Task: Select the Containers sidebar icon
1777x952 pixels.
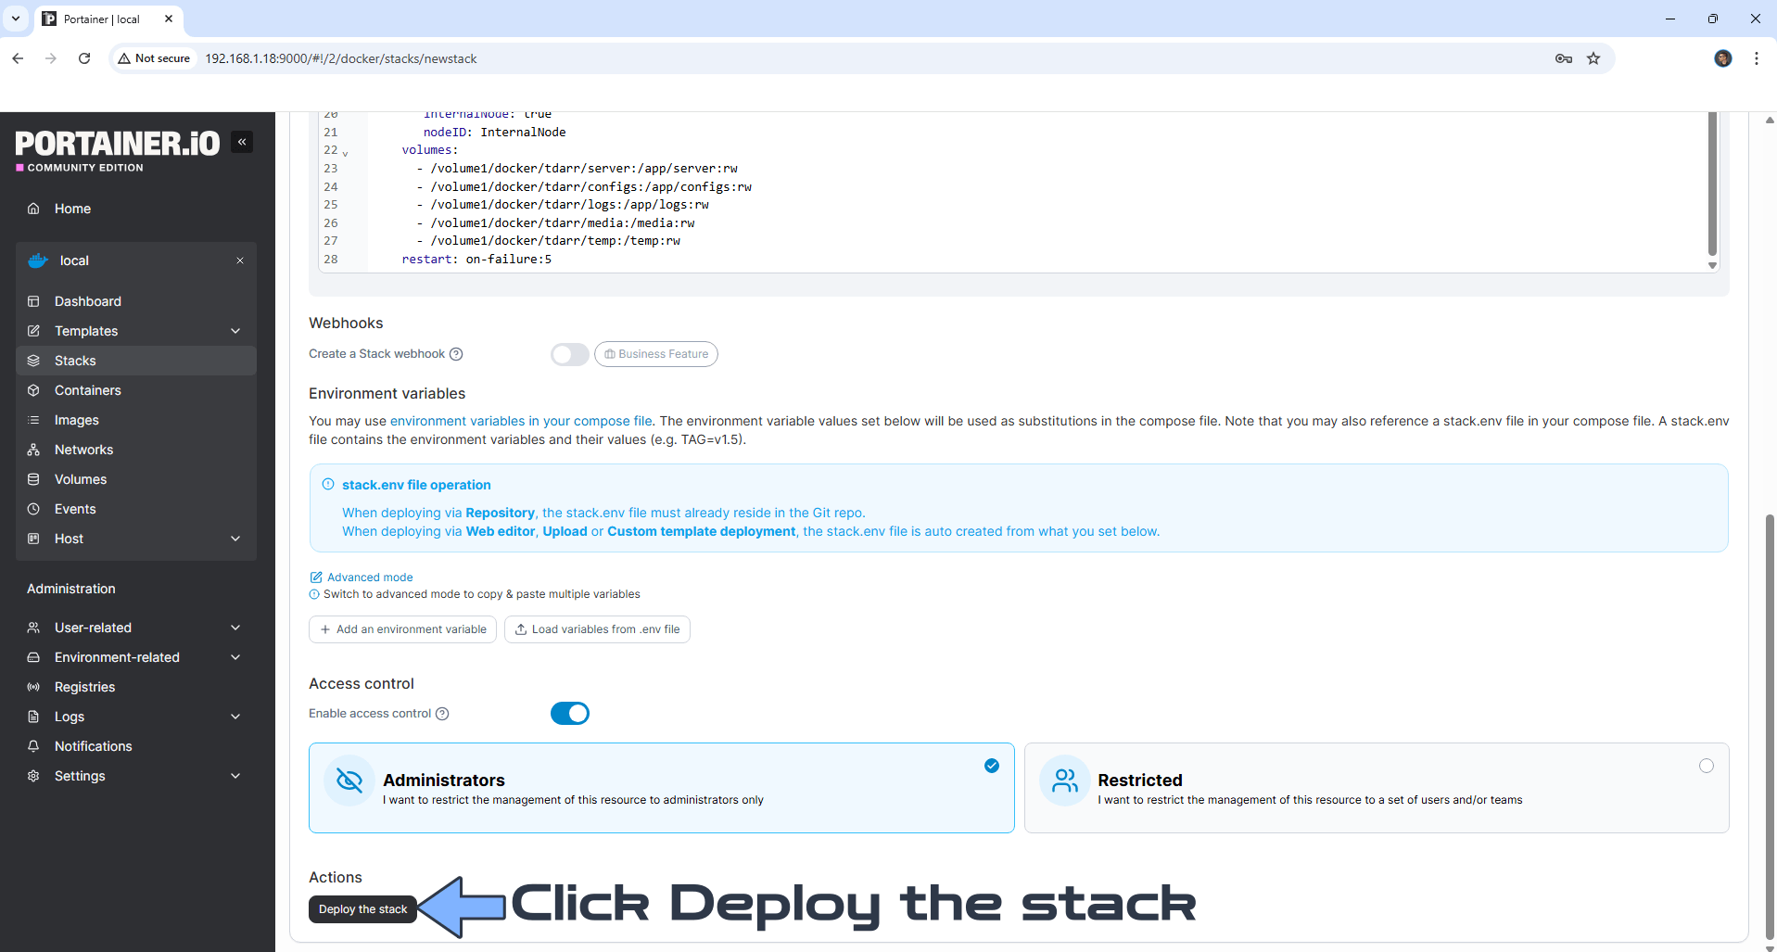Action: 34,390
